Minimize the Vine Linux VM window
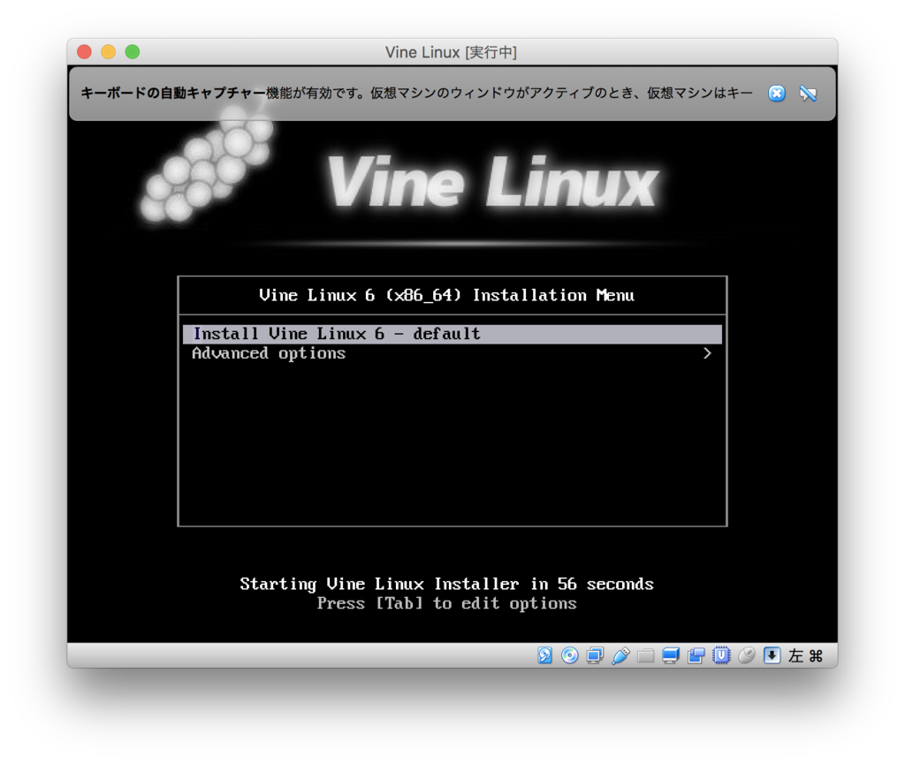Image resolution: width=905 pixels, height=764 pixels. [x=109, y=52]
